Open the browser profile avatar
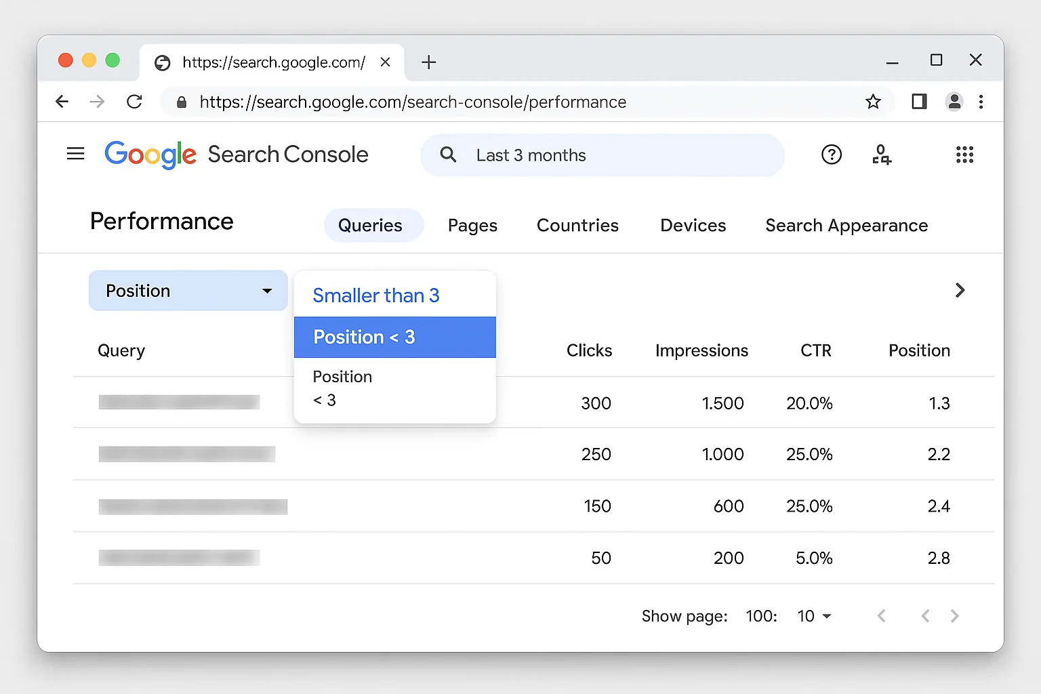This screenshot has height=694, width=1041. click(x=954, y=102)
